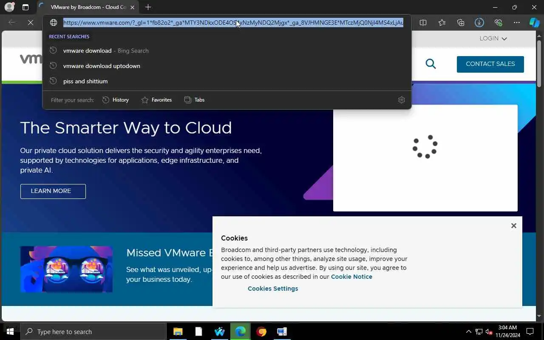Open the Windows Start menu
Viewport: 544px width, 340px height.
pyautogui.click(x=10, y=331)
